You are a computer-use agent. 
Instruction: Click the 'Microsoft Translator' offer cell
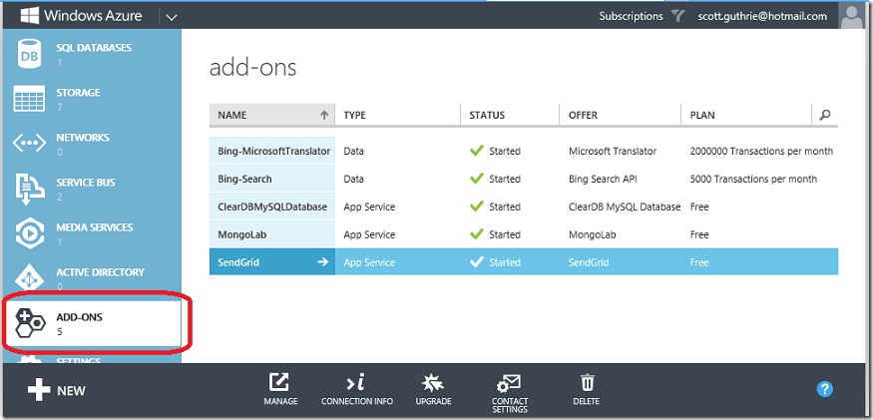click(613, 151)
